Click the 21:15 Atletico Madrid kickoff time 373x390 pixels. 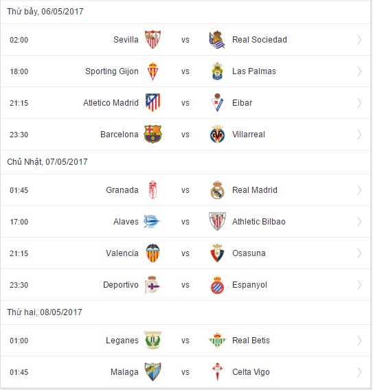(x=19, y=103)
